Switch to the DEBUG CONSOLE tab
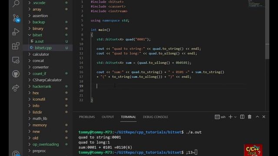The image size is (278, 156). coord(156,117)
